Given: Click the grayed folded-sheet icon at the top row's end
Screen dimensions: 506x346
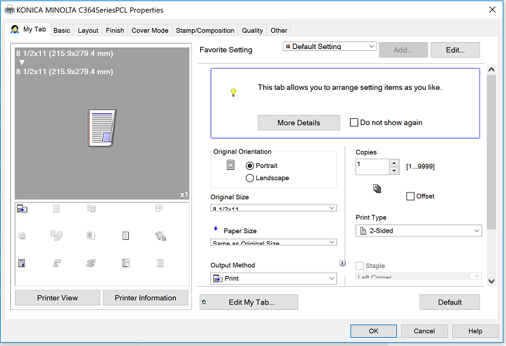Looking at the screenshot, I should (160, 209).
